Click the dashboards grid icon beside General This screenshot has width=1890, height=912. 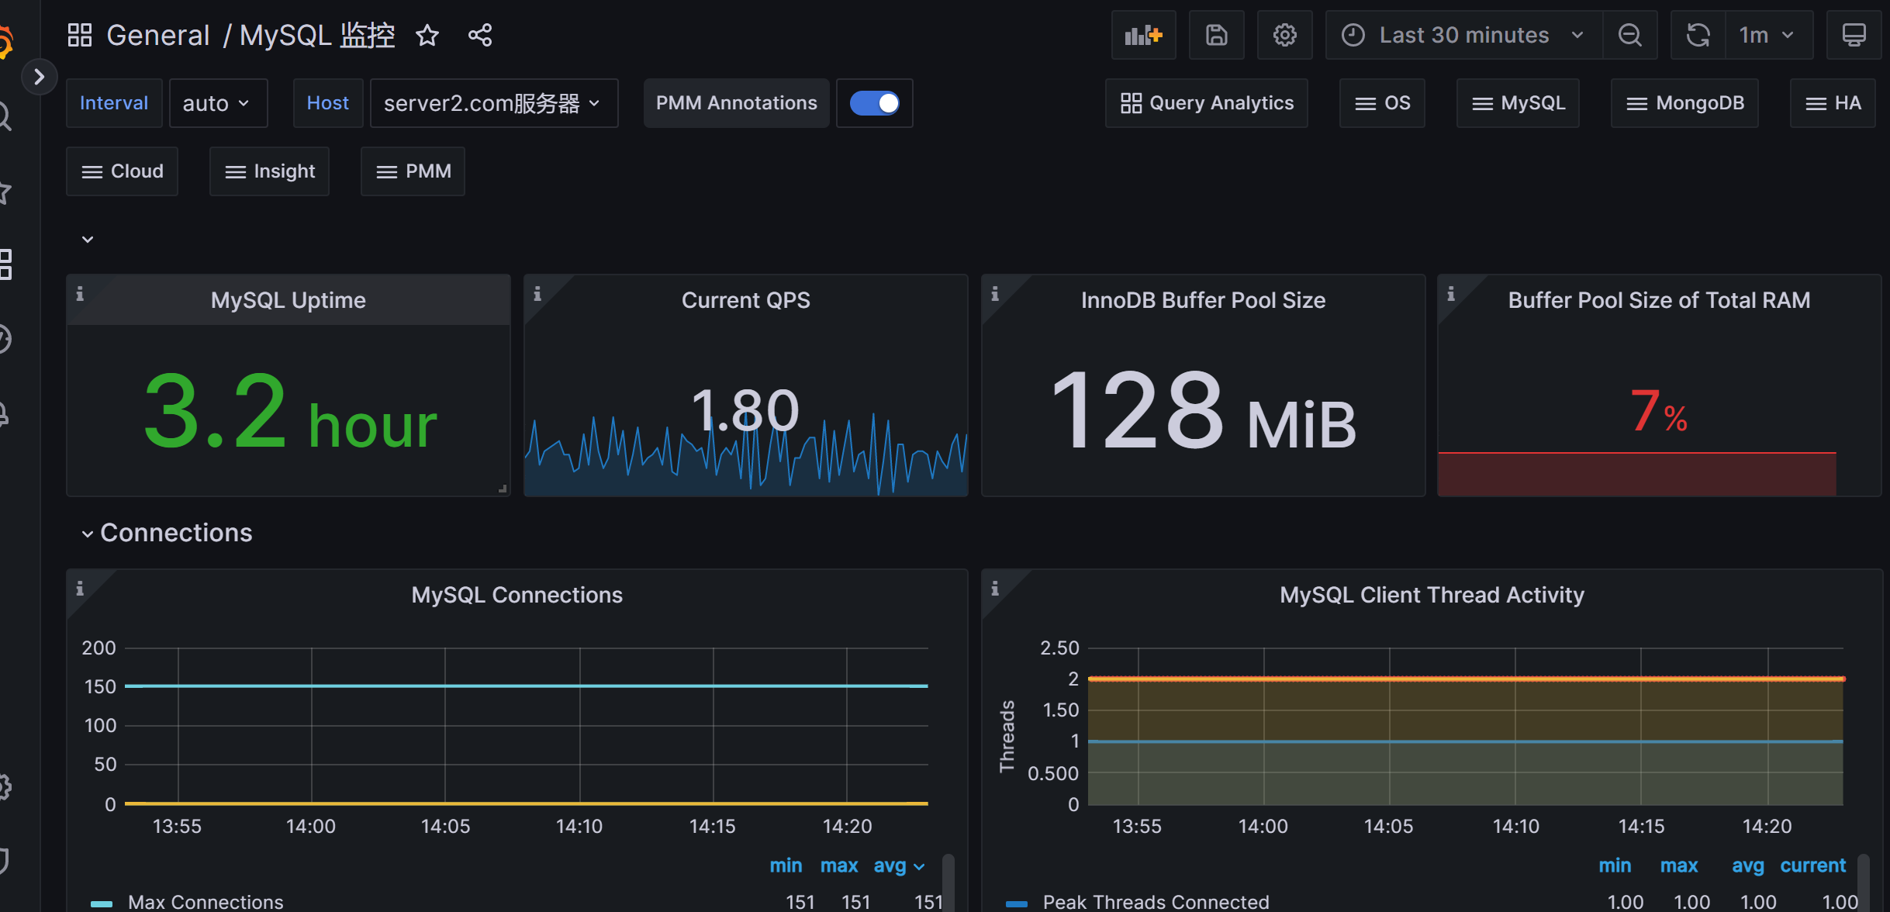click(80, 35)
